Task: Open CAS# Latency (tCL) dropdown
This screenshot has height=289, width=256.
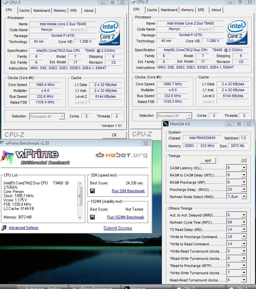Action: pos(244,168)
